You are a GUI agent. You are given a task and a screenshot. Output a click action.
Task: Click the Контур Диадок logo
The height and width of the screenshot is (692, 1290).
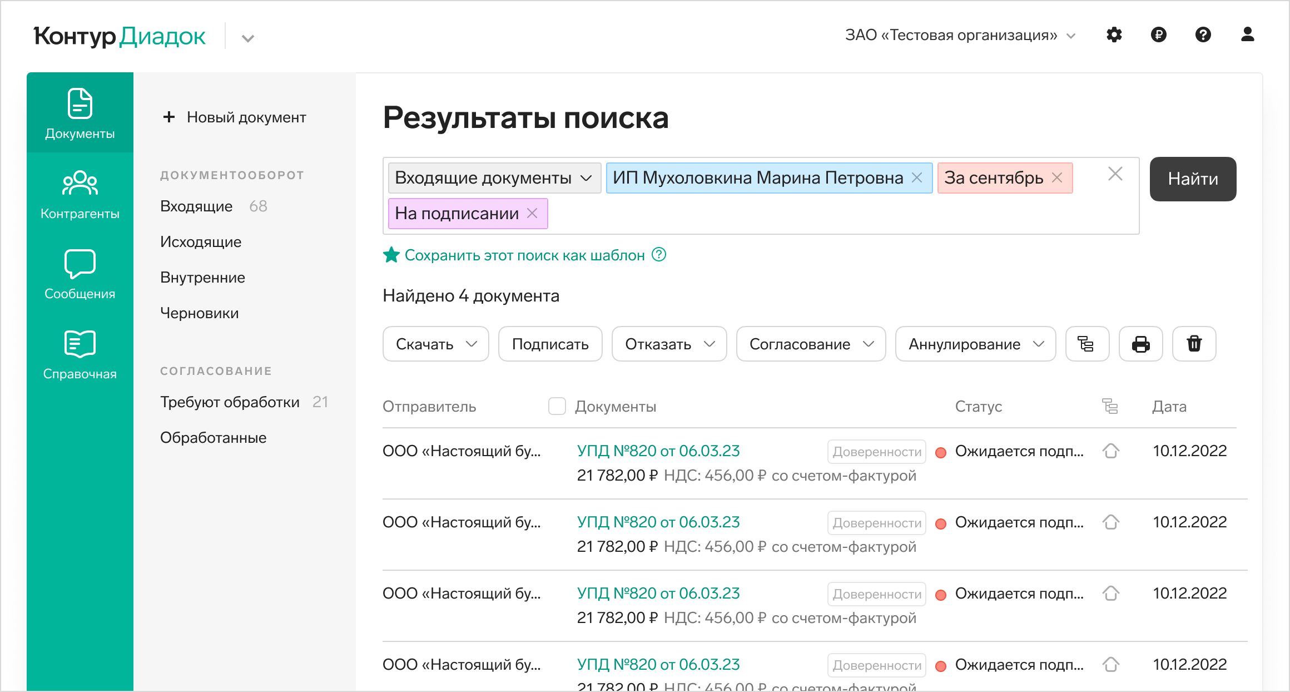click(120, 36)
